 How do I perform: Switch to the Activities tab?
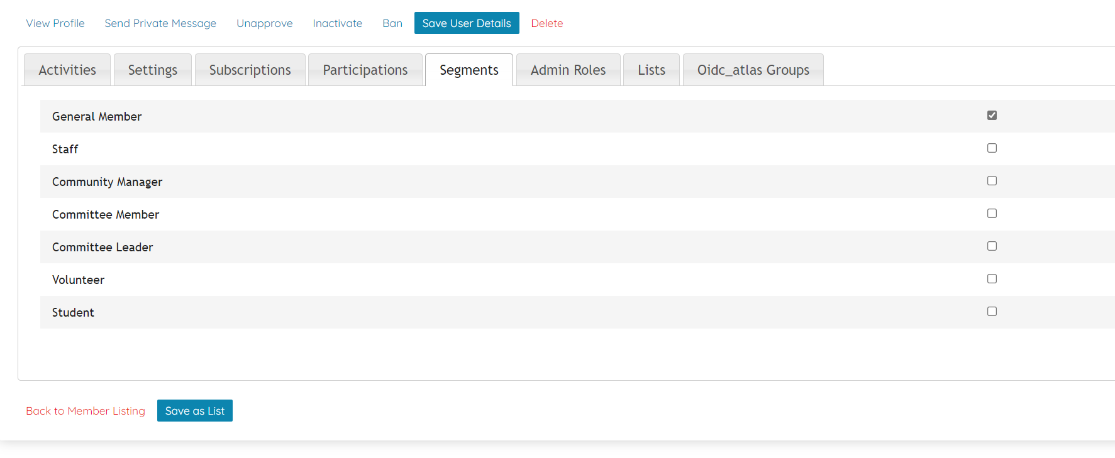(x=67, y=70)
